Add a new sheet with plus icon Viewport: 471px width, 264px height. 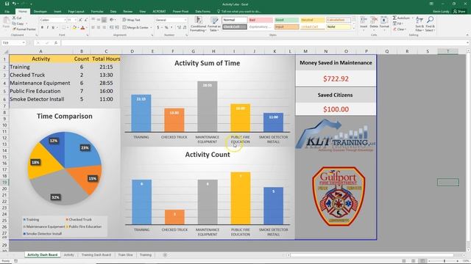tap(165, 255)
